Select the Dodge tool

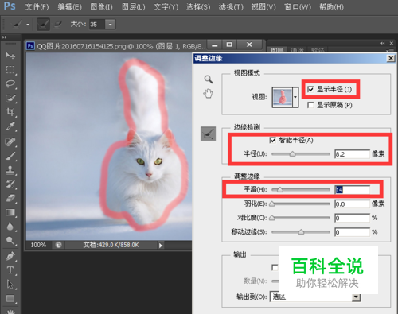10,241
